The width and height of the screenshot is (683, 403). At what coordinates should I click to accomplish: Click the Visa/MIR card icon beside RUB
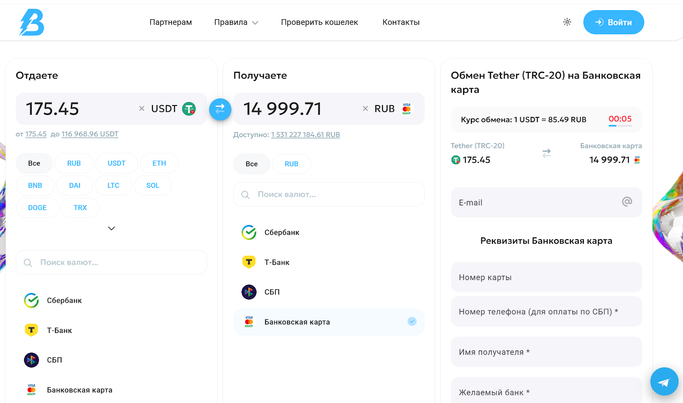tap(407, 109)
